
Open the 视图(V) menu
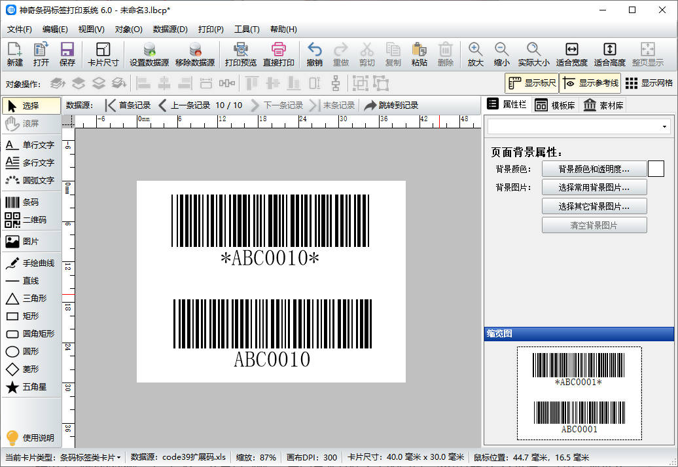(x=91, y=29)
